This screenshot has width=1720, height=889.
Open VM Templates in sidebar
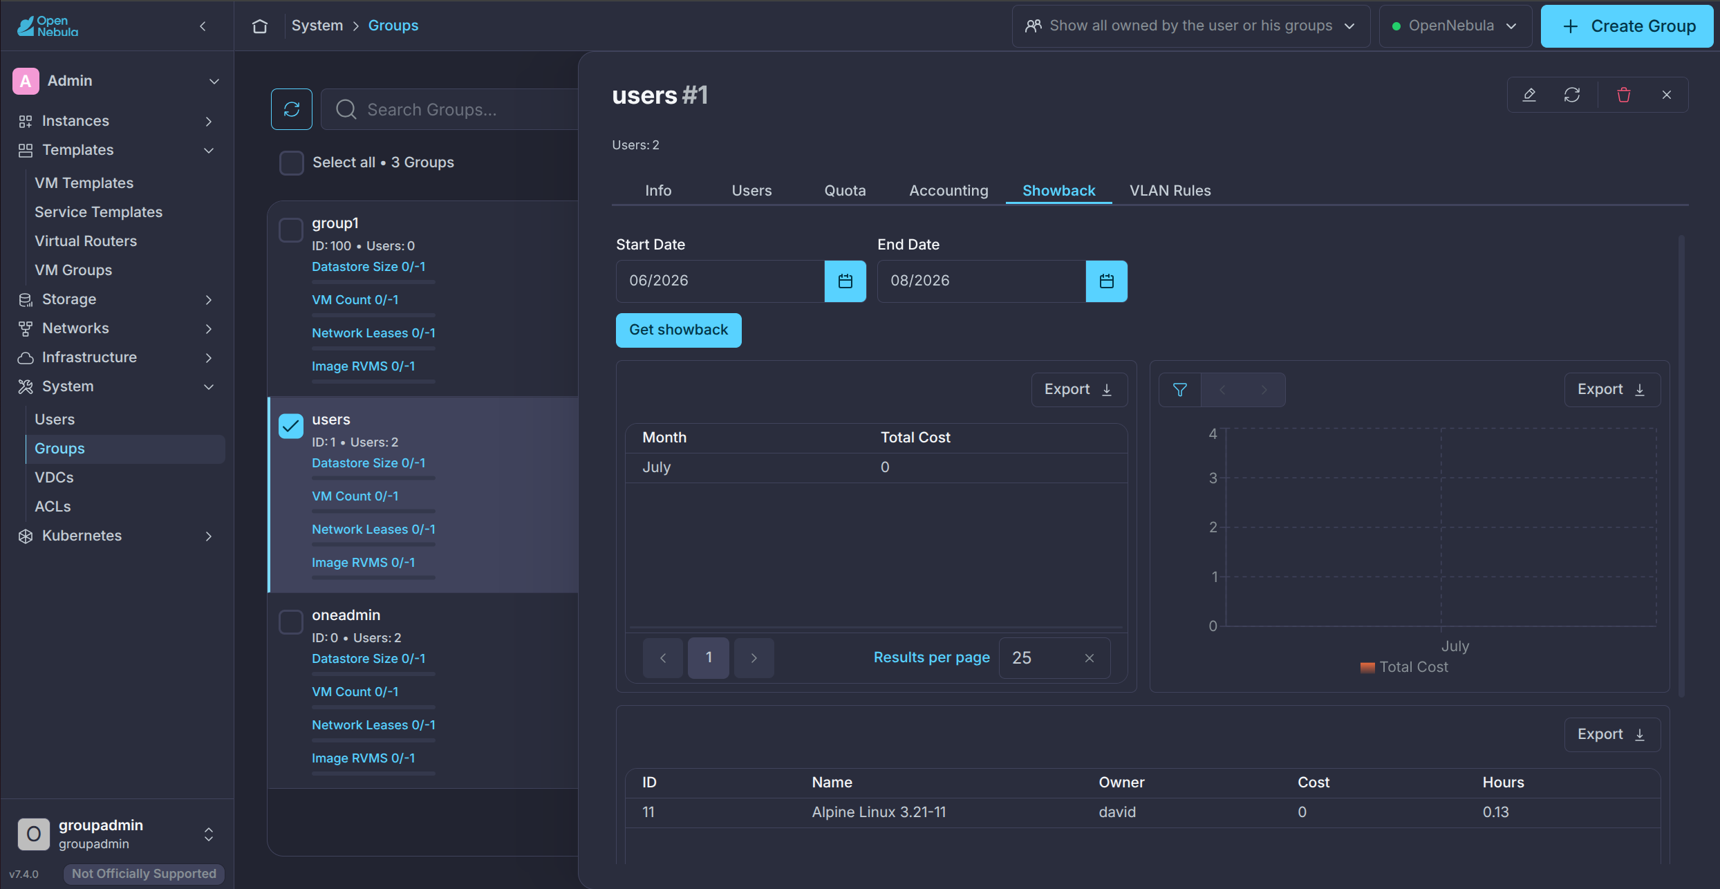click(84, 183)
